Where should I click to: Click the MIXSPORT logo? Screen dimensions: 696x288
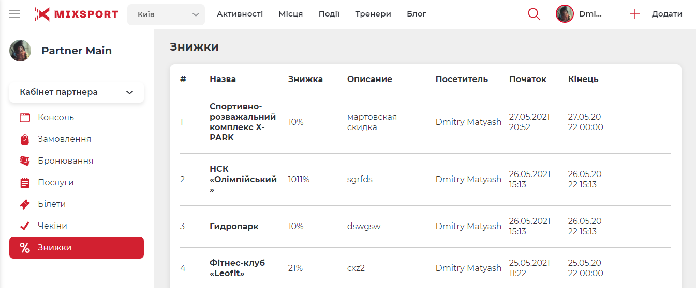77,14
